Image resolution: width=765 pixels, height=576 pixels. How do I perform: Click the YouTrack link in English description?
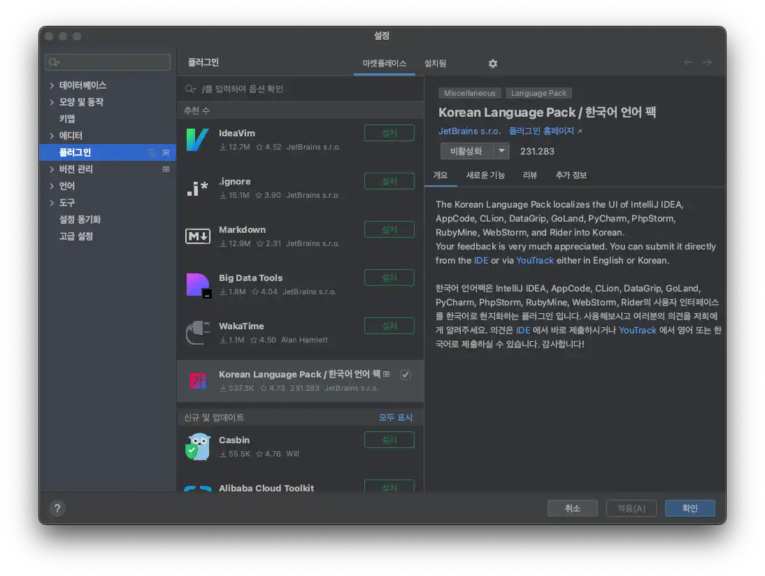pos(535,261)
